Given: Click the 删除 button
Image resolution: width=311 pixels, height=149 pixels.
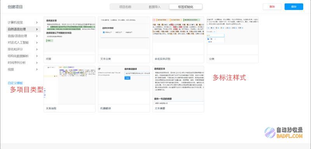Looking at the screenshot, I should point(272,7).
